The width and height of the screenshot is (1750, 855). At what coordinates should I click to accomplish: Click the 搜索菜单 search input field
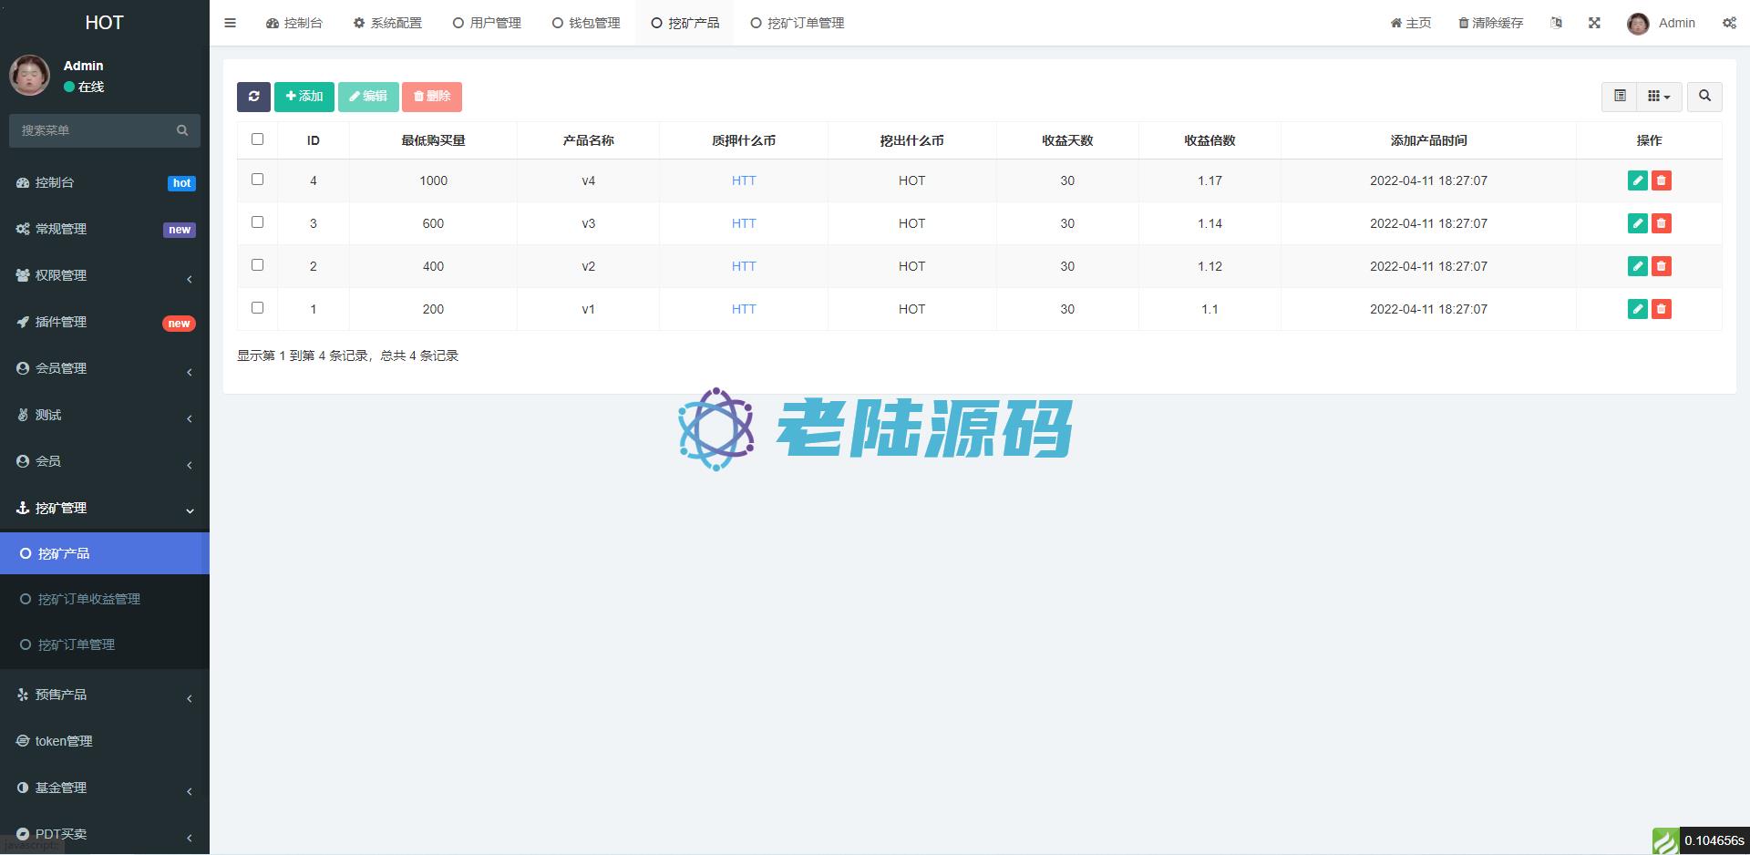[x=96, y=130]
